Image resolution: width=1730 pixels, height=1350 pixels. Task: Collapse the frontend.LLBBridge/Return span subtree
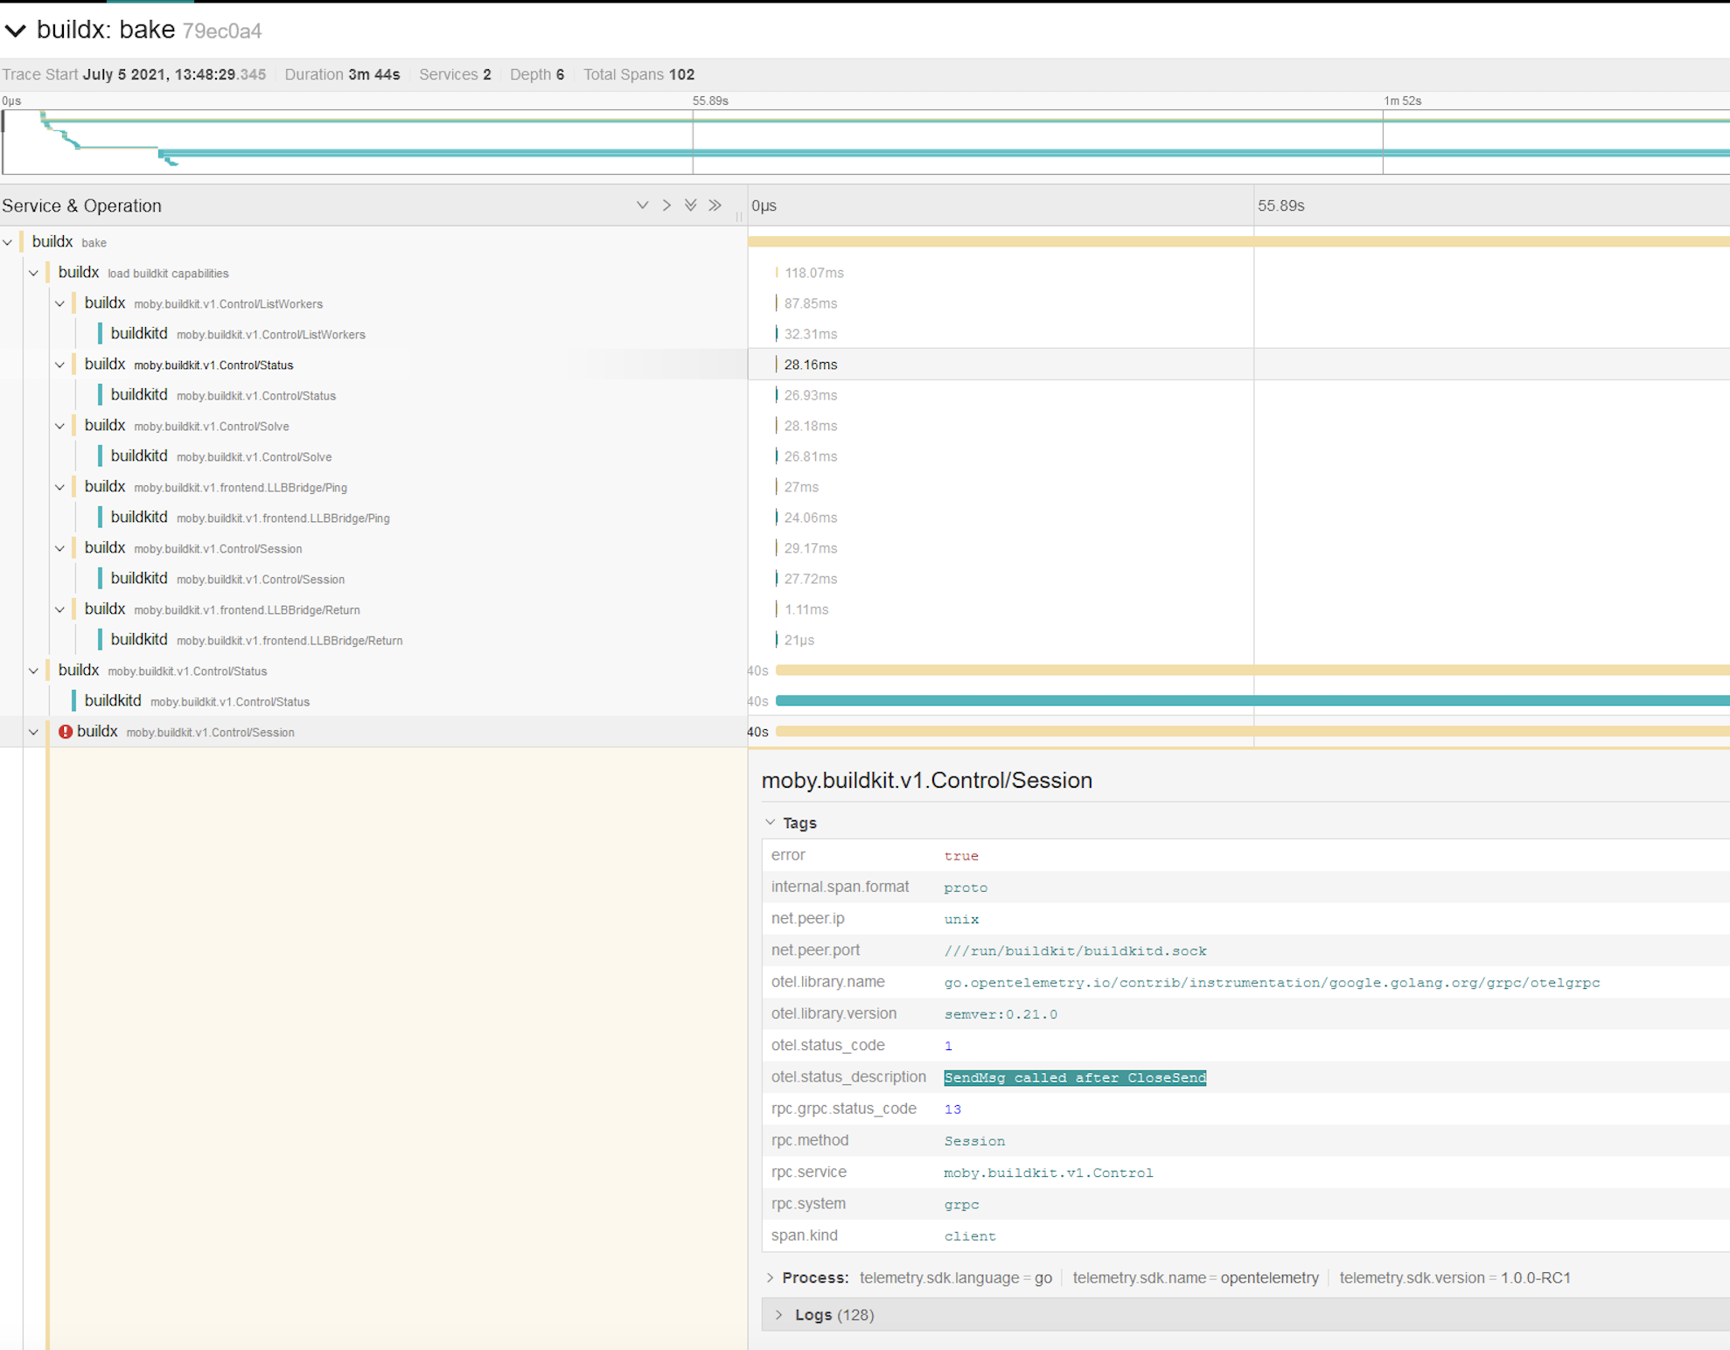(x=59, y=609)
